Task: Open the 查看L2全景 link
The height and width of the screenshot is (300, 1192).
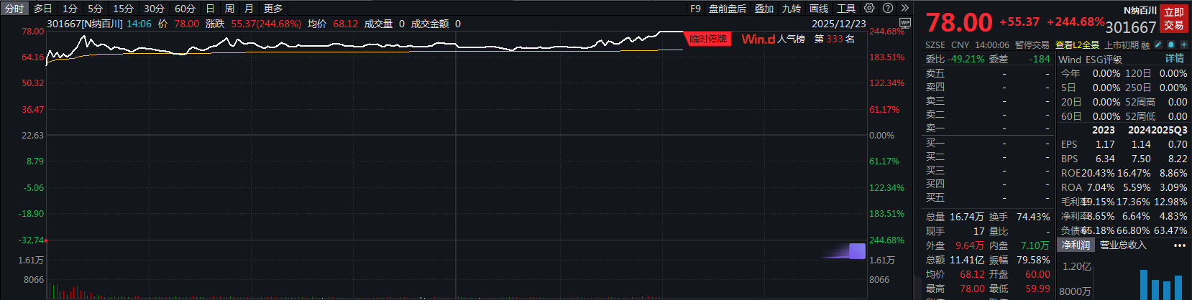Action: pos(1077,44)
